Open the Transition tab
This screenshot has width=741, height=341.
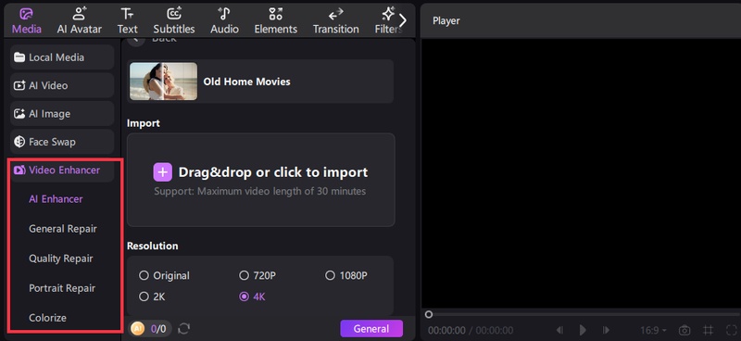coord(335,20)
